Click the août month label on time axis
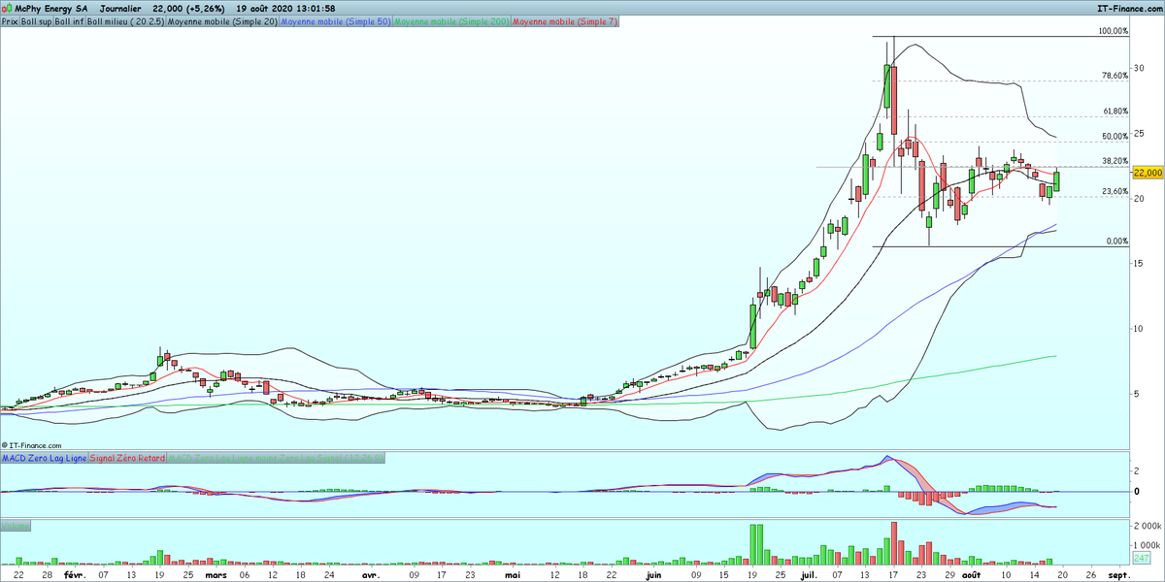1165x582 pixels. pyautogui.click(x=971, y=575)
